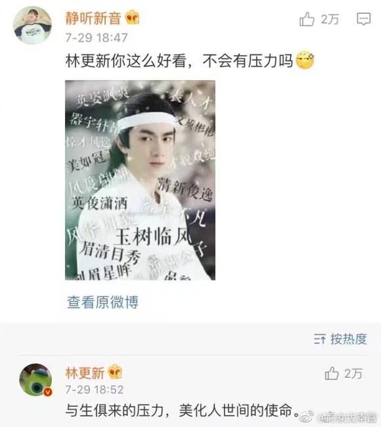The image size is (381, 427).
Task: View the attached photo with white headband
Action: (x=140, y=180)
